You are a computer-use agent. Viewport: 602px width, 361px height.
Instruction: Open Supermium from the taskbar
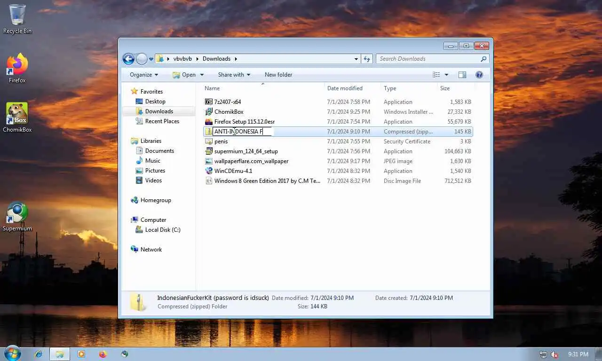pos(125,354)
